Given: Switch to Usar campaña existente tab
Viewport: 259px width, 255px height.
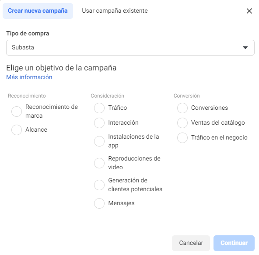Looking at the screenshot, I should tap(115, 11).
